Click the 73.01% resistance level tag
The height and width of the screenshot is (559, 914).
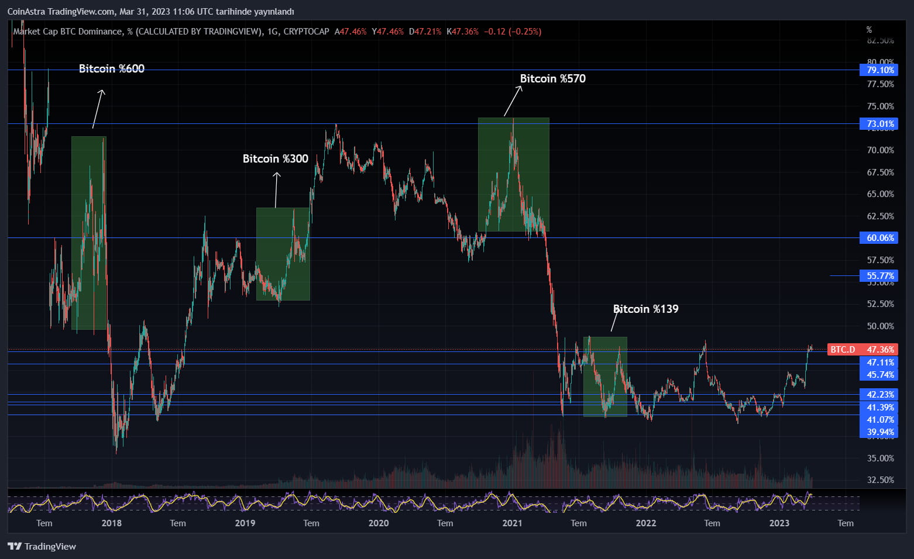tap(879, 123)
